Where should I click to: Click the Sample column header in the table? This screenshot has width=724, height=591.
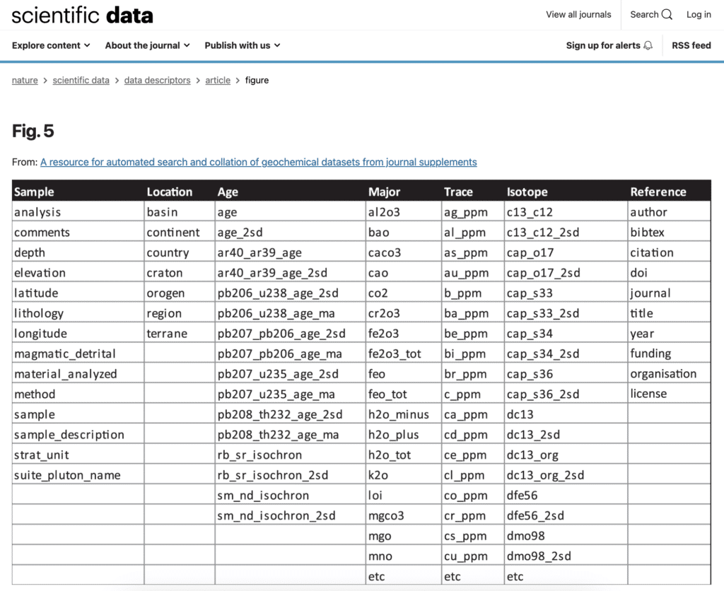[33, 191]
